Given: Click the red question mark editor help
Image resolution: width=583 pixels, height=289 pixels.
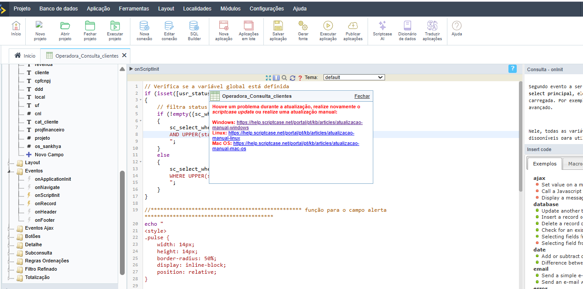Looking at the screenshot, I should (x=300, y=78).
